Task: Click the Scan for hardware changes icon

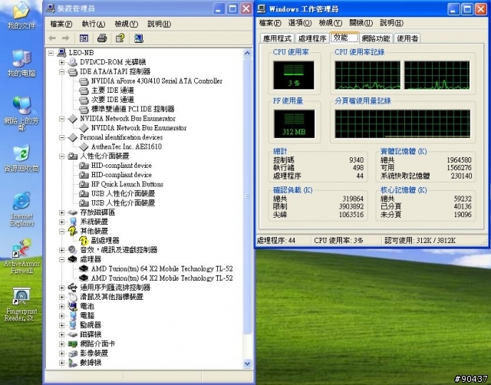Action: coord(138,38)
